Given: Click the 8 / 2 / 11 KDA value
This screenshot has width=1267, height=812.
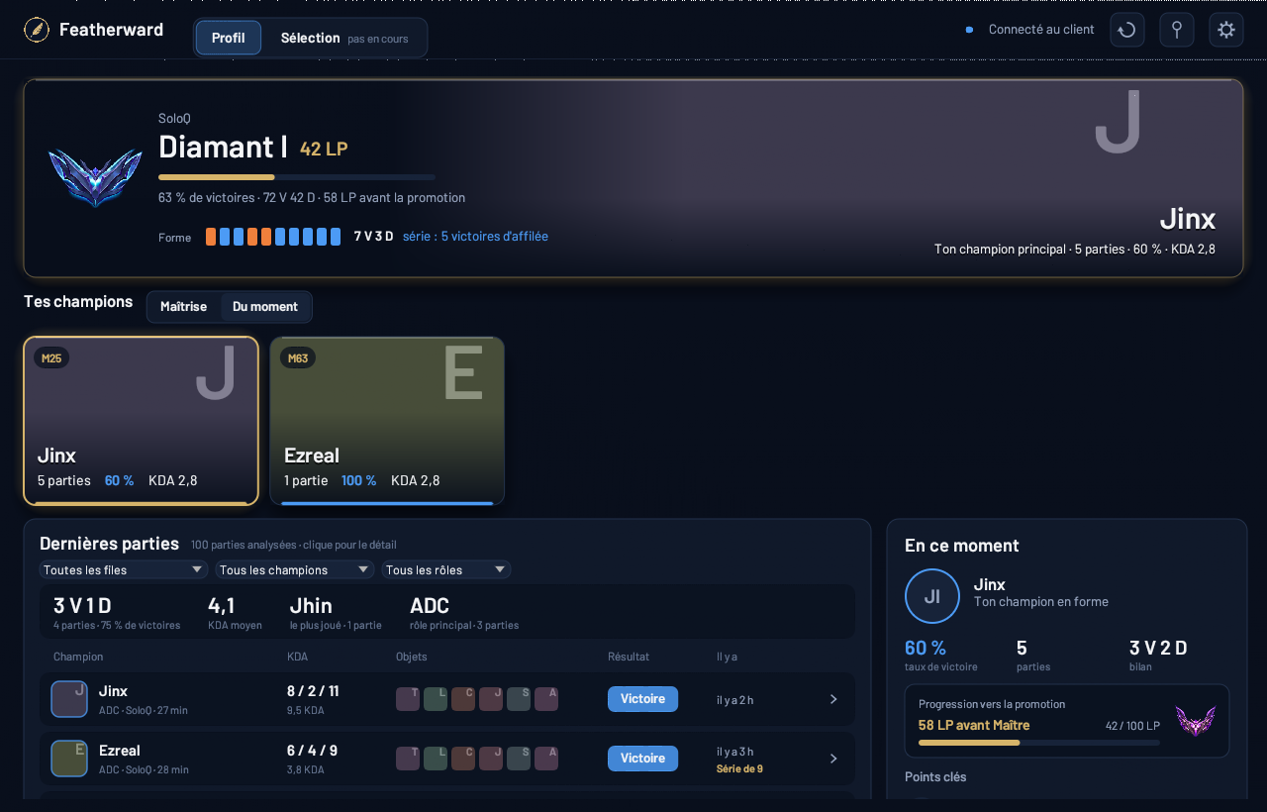Looking at the screenshot, I should pos(313,691).
